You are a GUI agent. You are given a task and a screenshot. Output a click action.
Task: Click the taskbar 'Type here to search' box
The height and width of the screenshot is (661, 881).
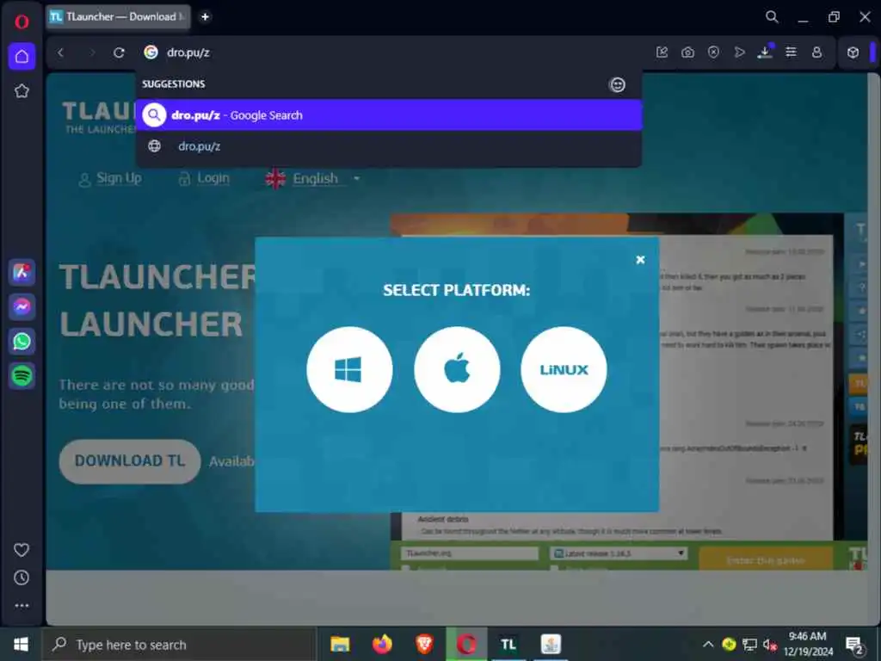click(x=180, y=644)
